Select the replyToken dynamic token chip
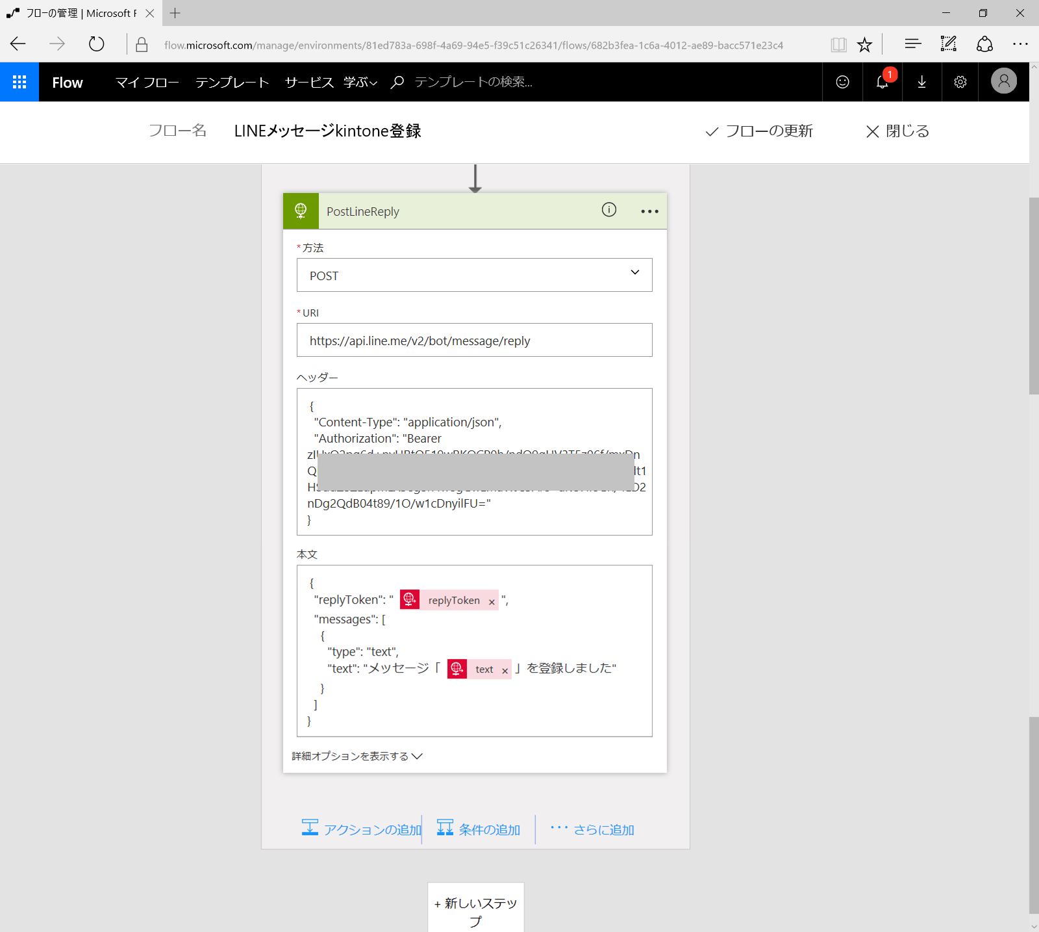Viewport: 1039px width, 932px height. tap(449, 600)
